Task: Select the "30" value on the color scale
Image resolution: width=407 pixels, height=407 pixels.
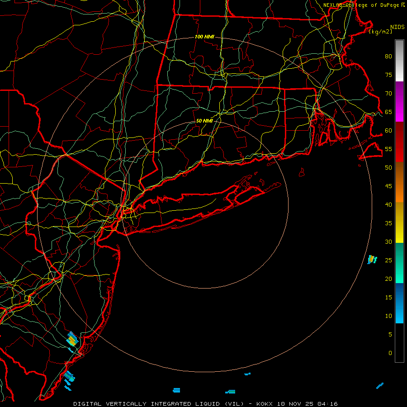Action: [388, 242]
